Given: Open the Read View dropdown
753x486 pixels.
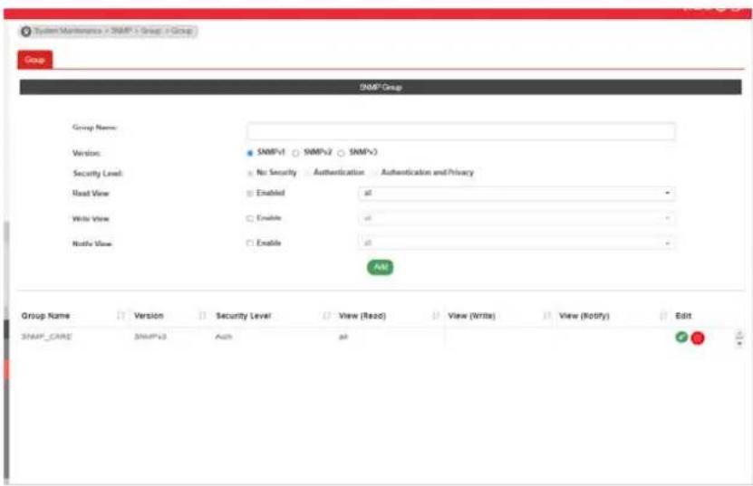Looking at the screenshot, I should [x=516, y=194].
